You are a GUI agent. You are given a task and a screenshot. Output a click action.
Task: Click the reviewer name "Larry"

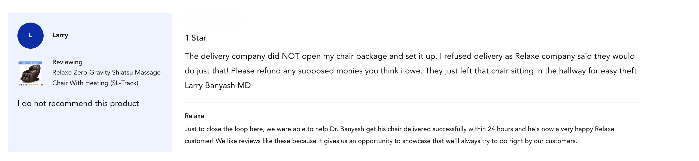[x=60, y=35]
